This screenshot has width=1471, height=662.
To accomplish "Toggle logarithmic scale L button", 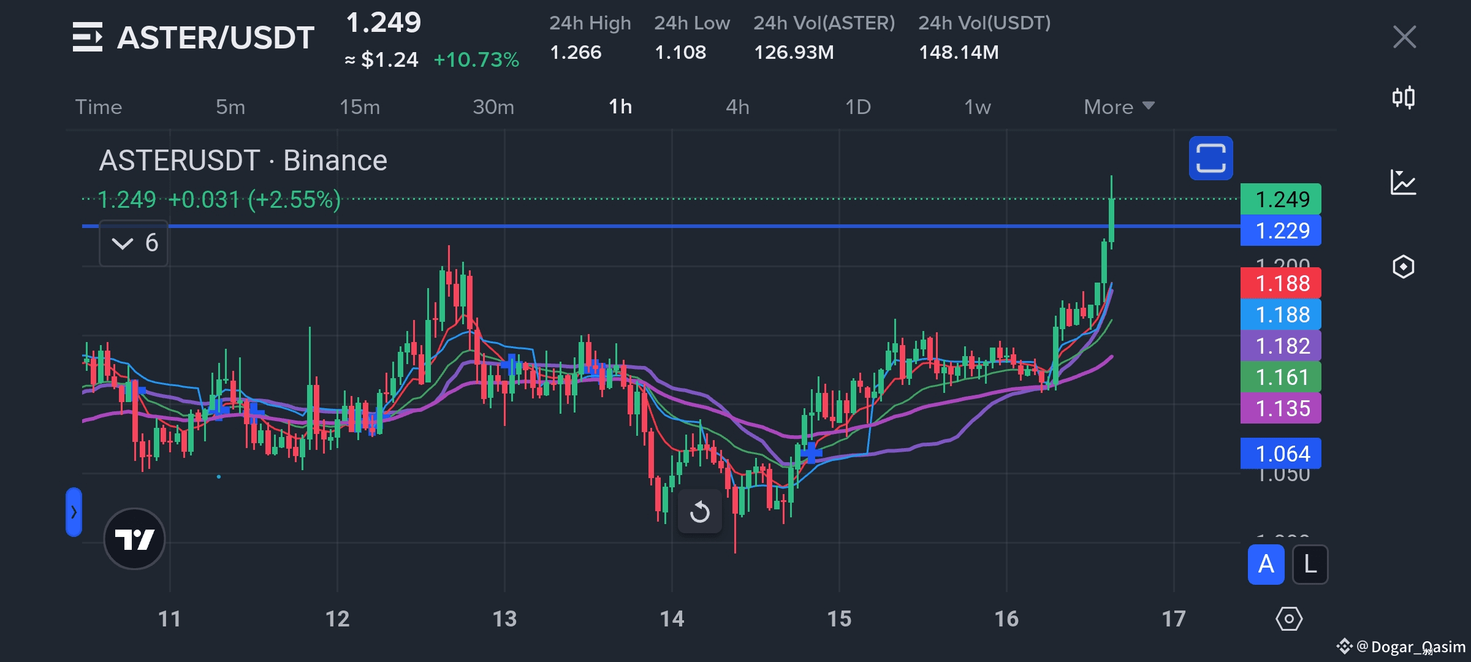I will click(x=1310, y=565).
